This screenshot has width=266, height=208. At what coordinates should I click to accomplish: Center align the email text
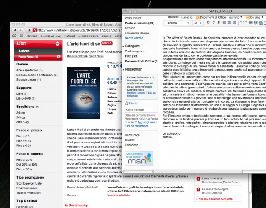click(229, 23)
